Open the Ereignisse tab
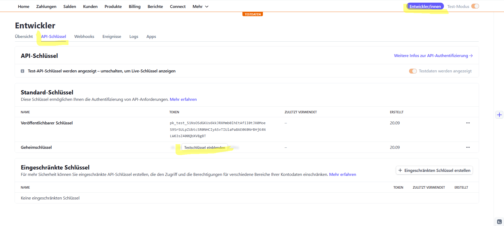This screenshot has height=226, width=504. [112, 37]
